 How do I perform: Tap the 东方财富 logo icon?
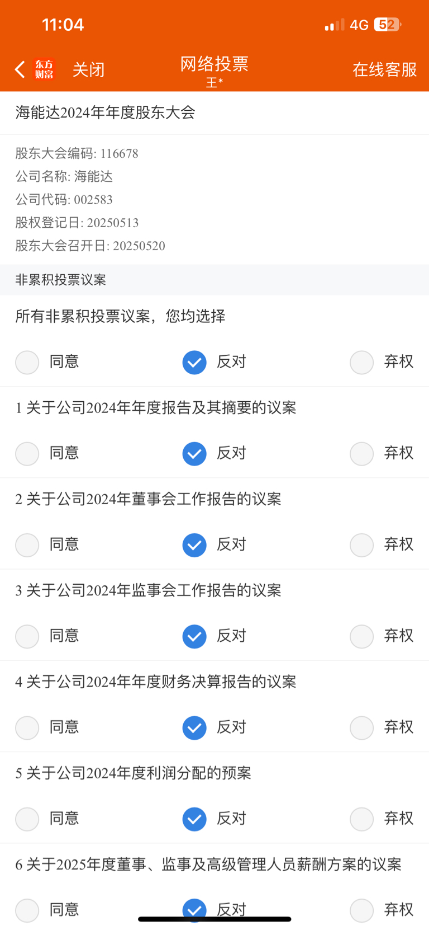click(44, 69)
